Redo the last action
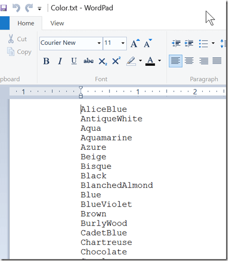 coord(29,8)
